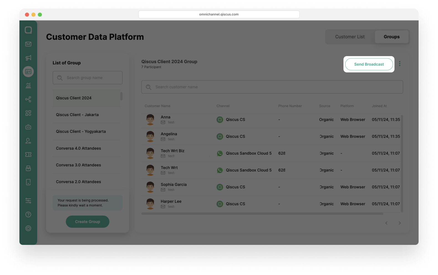Select the Qiscus Client - Yogyakarta group
Screen dimensions: 438x275
86,132
